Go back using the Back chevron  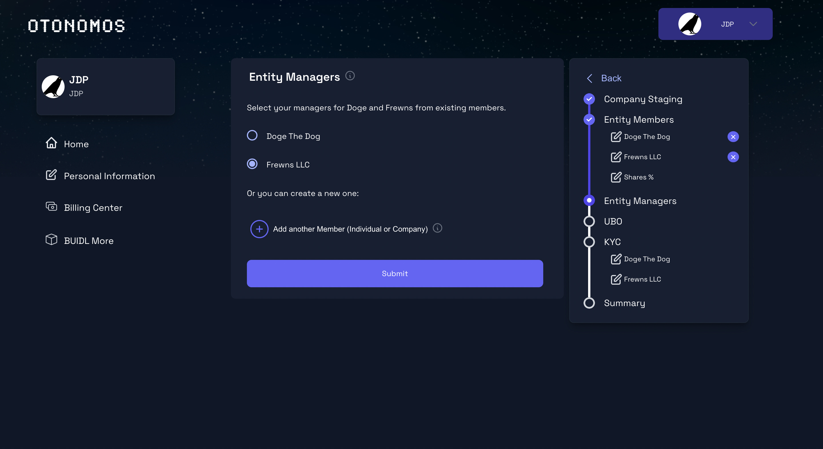(x=590, y=78)
